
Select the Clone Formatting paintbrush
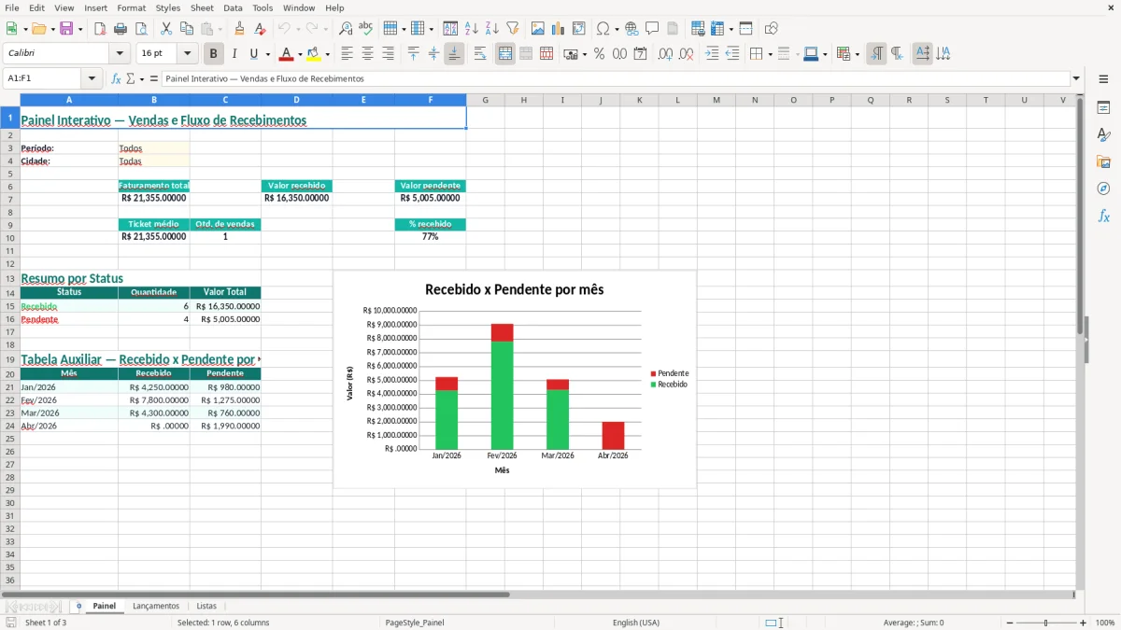[x=239, y=29]
